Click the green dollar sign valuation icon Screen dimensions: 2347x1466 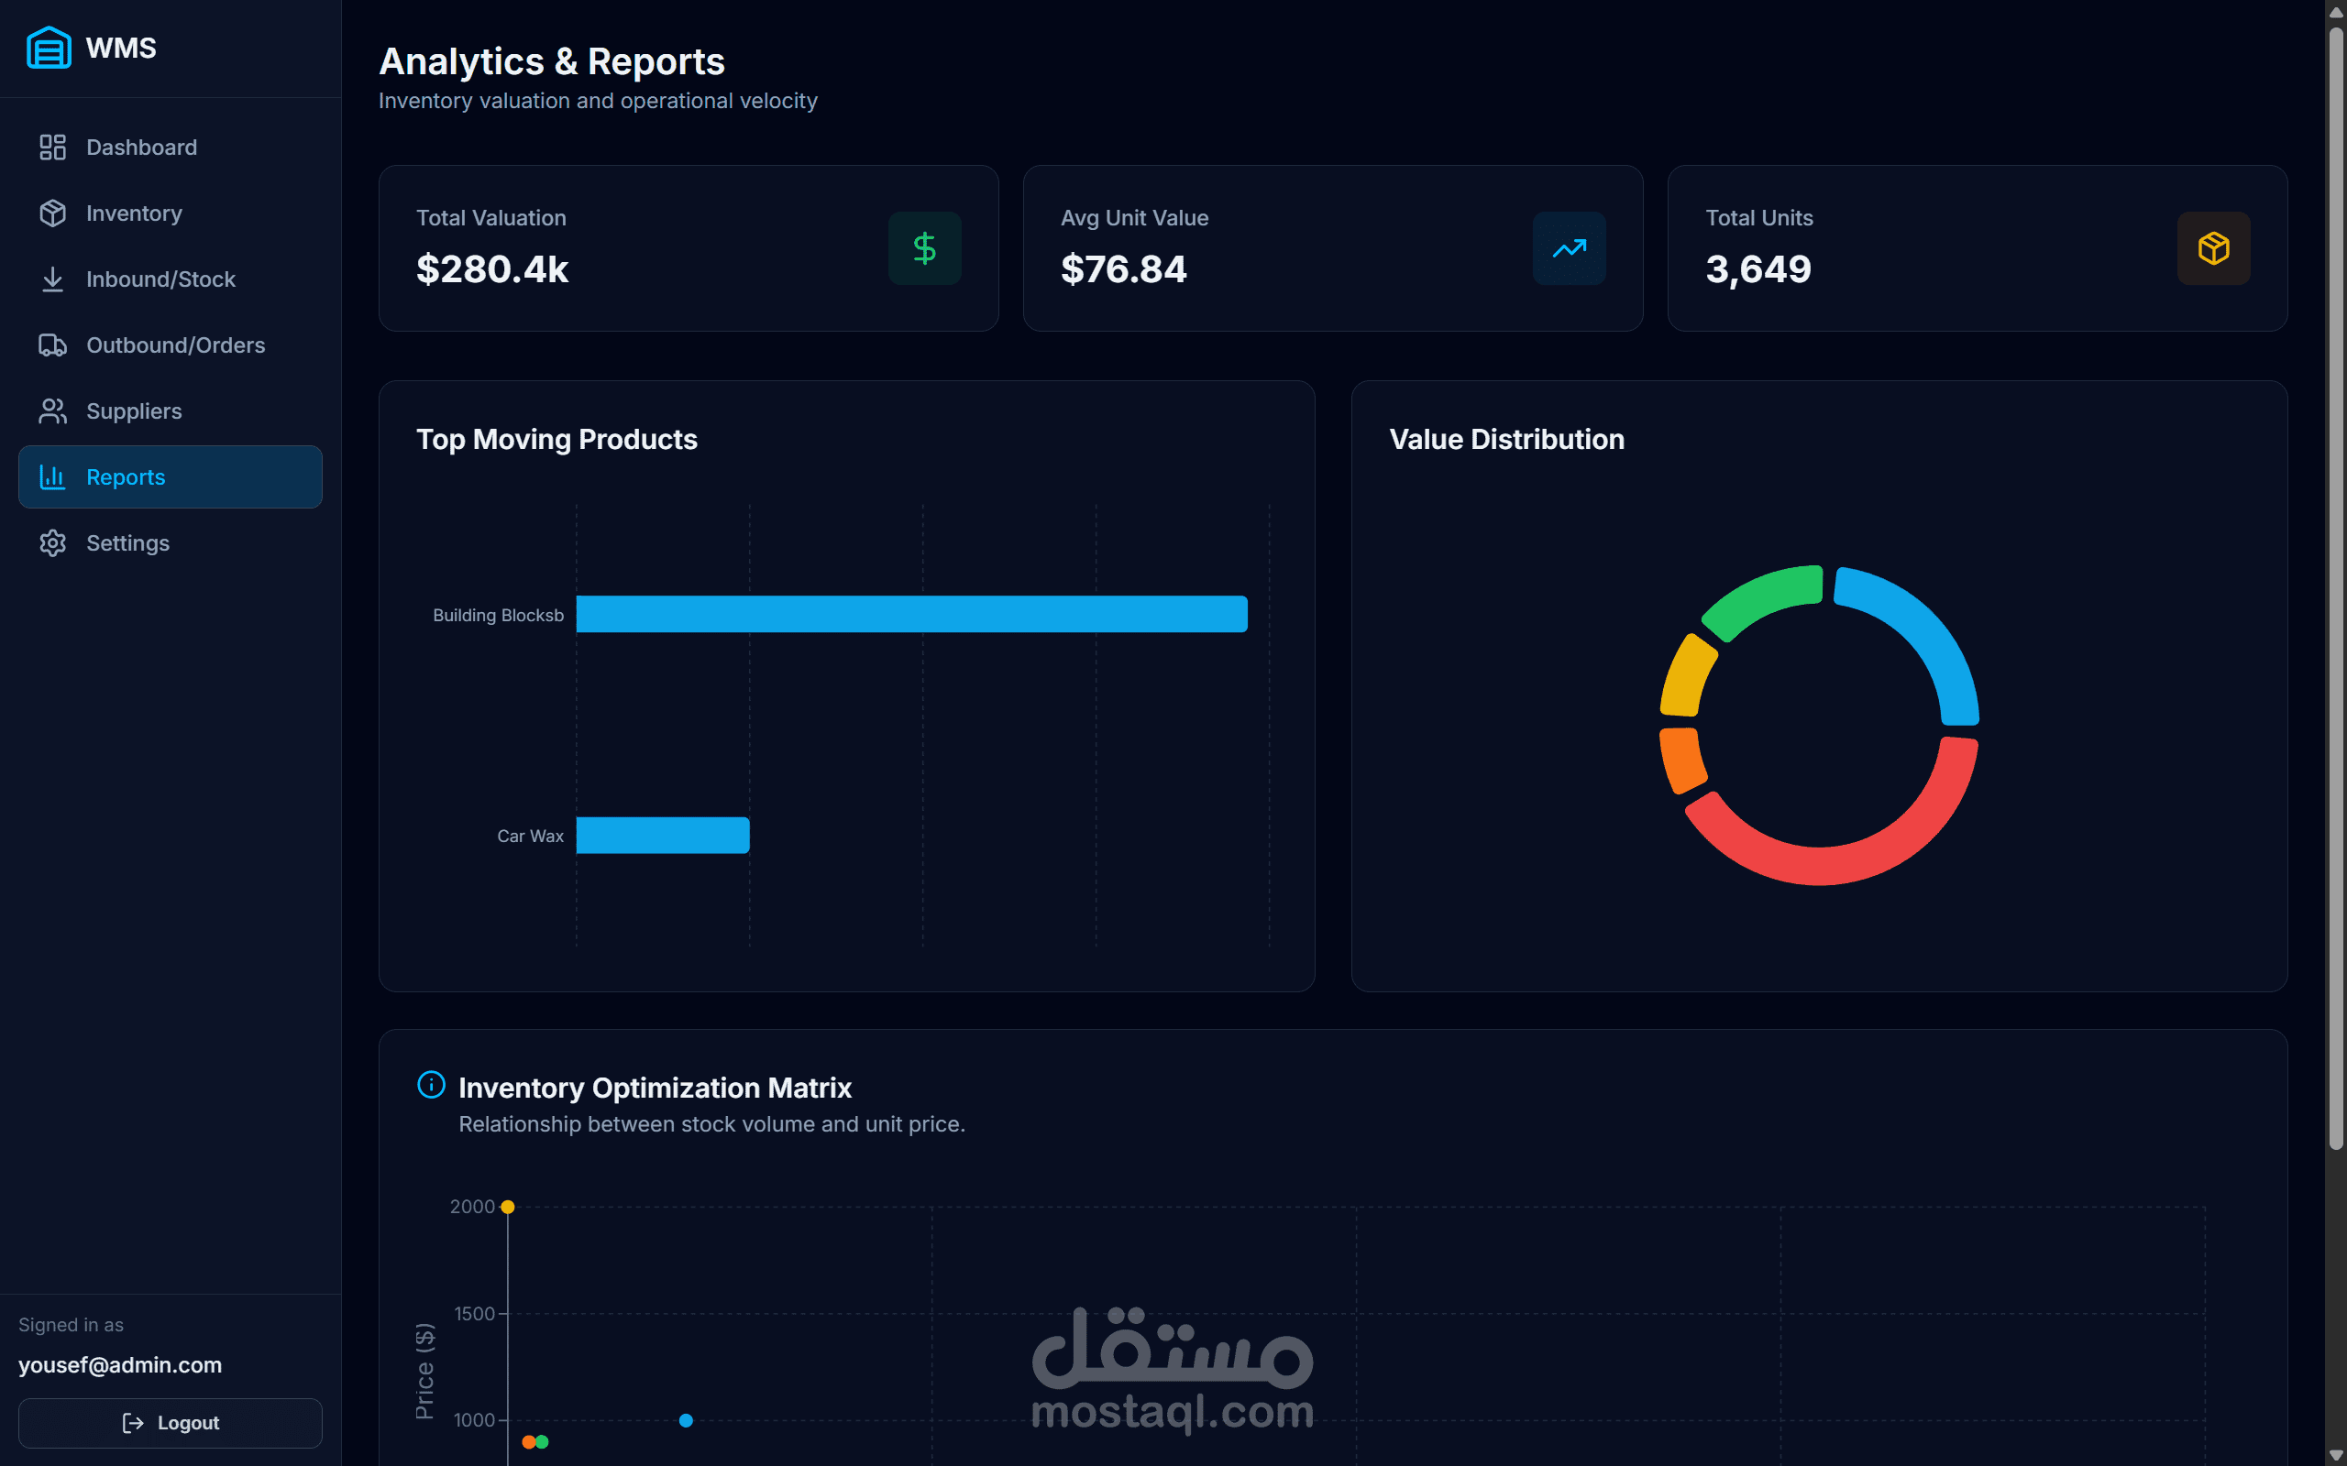924,248
